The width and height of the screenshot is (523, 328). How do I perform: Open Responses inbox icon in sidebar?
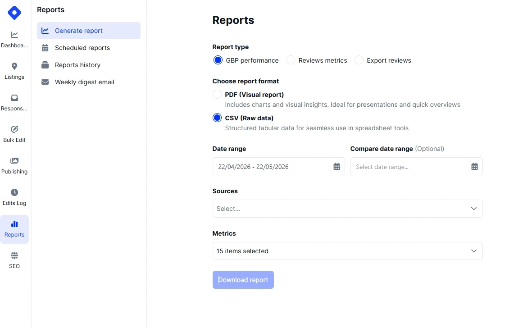tap(14, 98)
